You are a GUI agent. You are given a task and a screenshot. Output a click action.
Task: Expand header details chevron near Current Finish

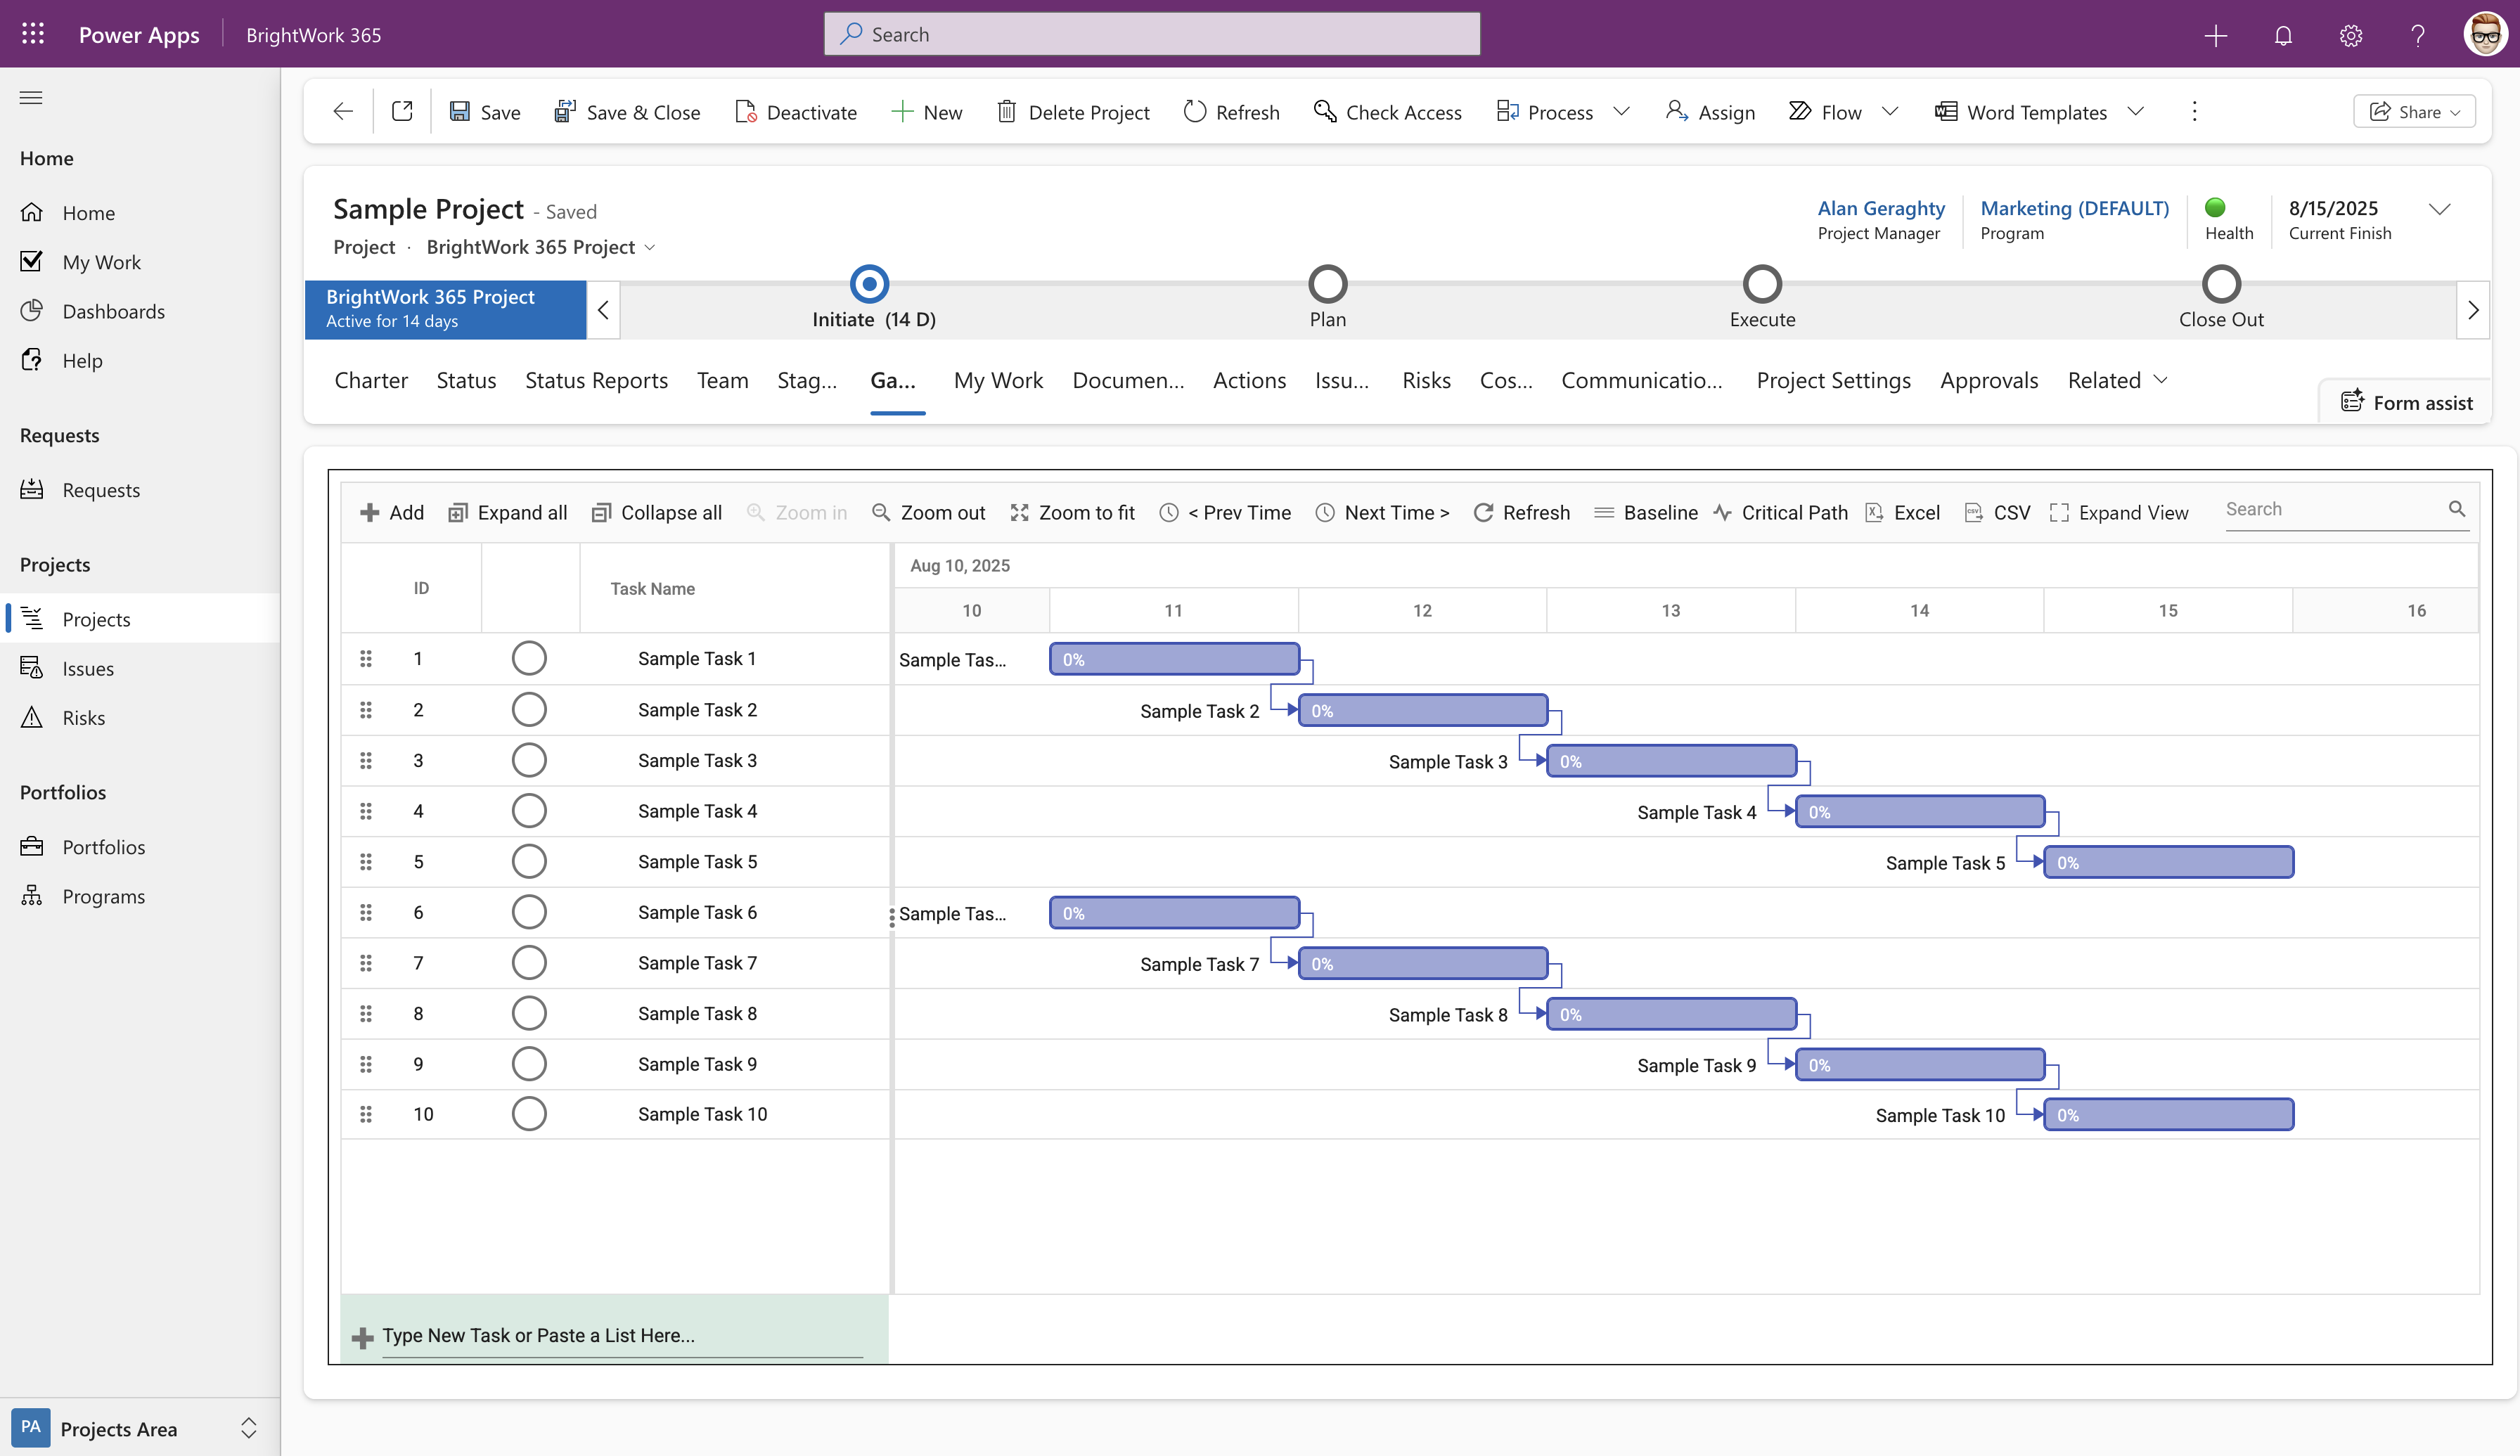2439,209
